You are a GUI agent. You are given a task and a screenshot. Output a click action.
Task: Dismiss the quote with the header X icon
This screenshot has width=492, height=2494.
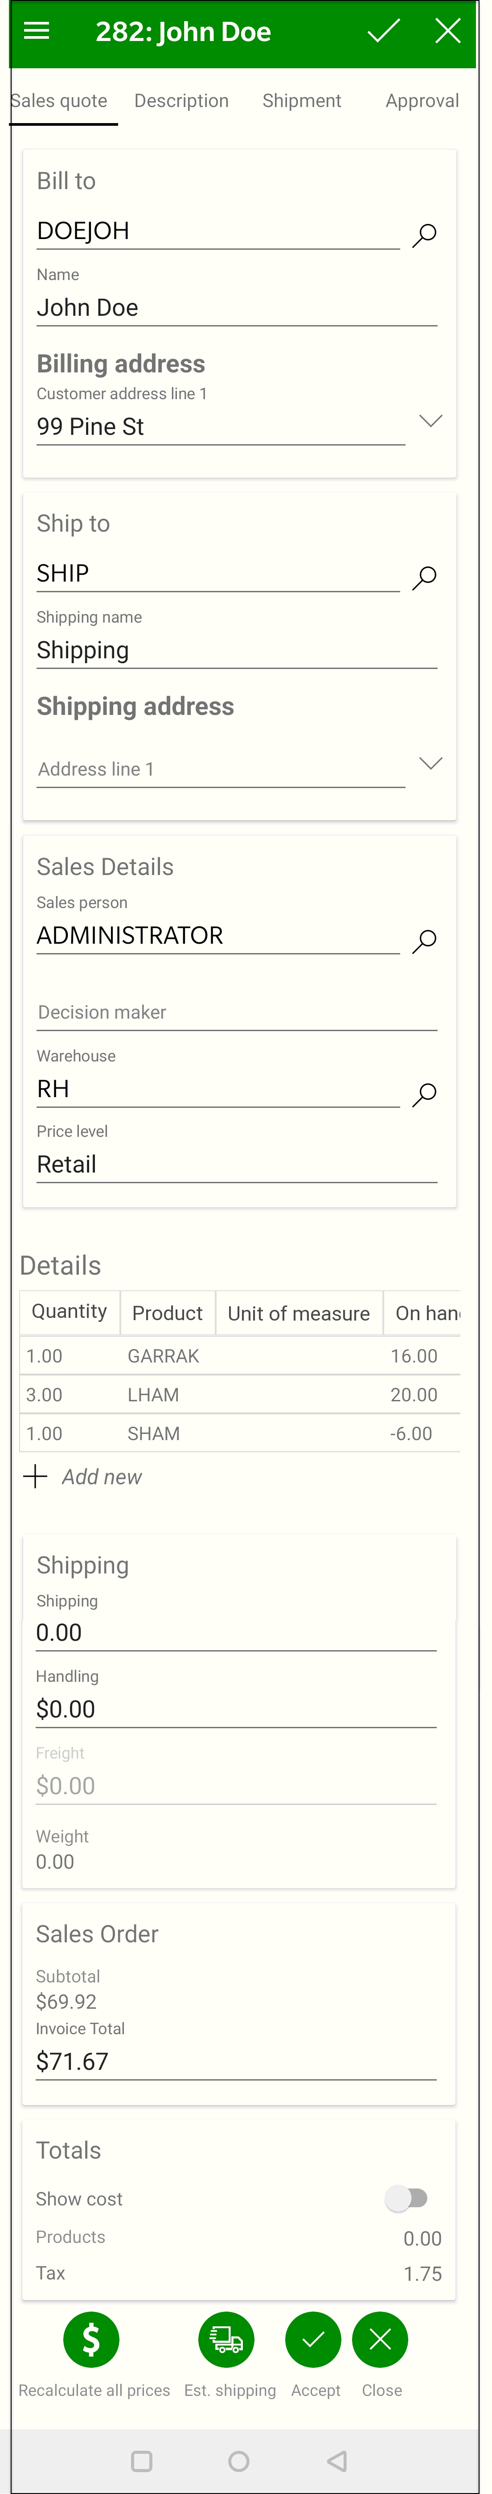pos(447,31)
